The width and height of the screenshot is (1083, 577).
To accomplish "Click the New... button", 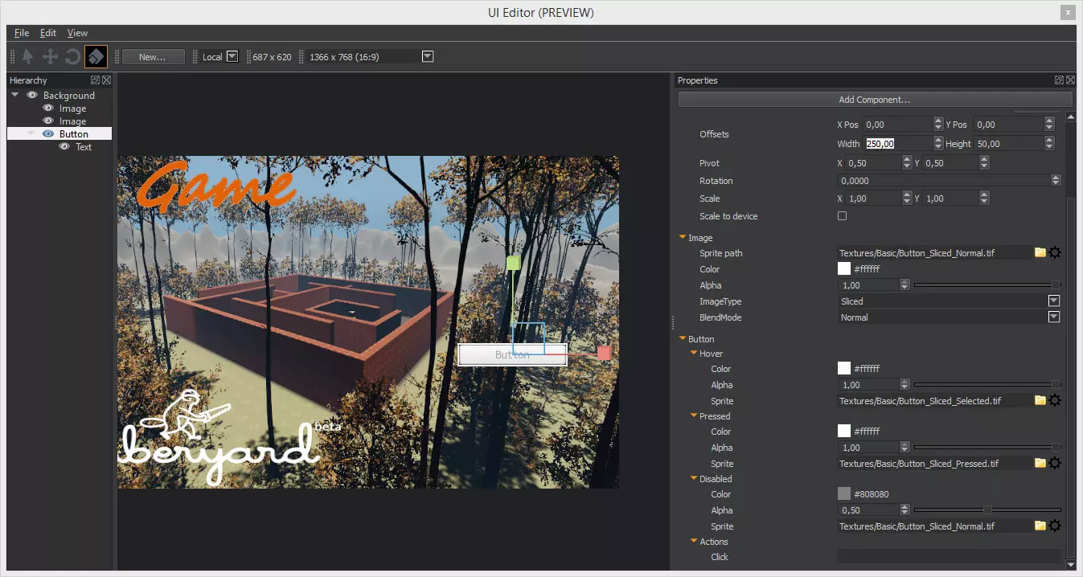I will click(x=153, y=57).
